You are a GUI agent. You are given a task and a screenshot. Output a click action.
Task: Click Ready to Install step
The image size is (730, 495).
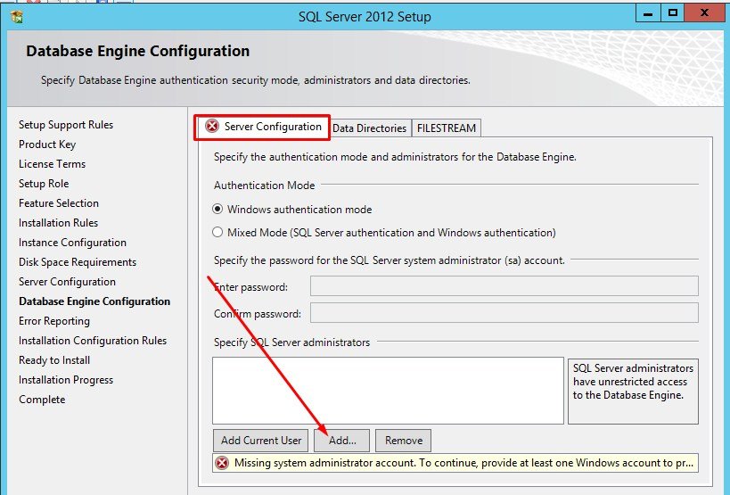pyautogui.click(x=54, y=360)
